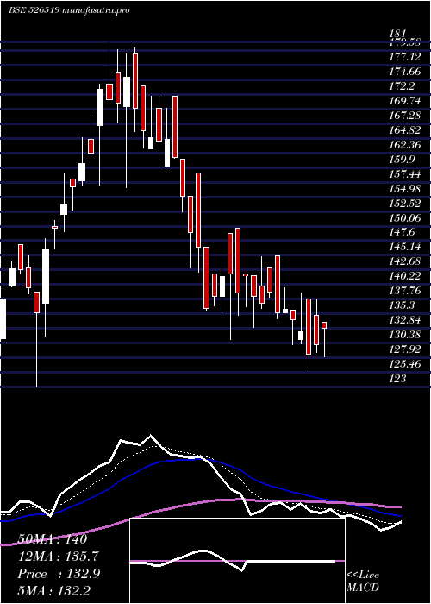Click the 135.3 price axis label

(402, 305)
